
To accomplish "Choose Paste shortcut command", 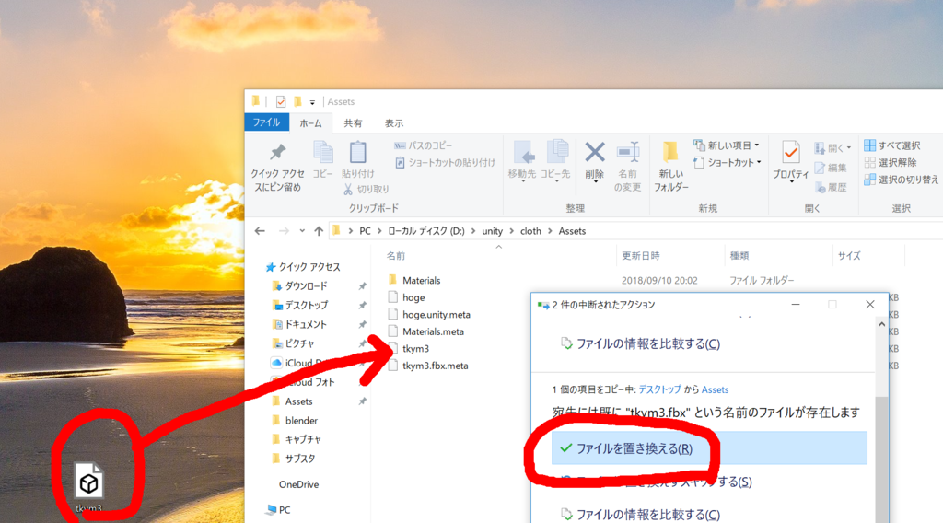I will click(445, 162).
